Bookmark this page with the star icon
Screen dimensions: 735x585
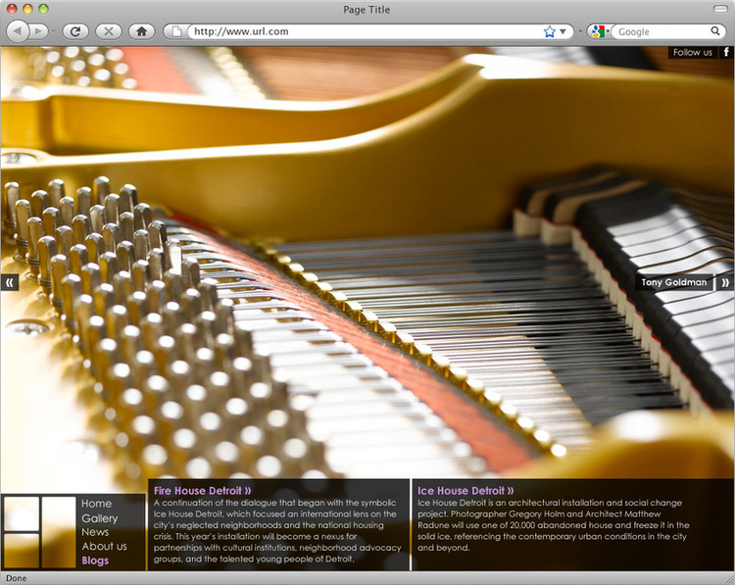550,31
